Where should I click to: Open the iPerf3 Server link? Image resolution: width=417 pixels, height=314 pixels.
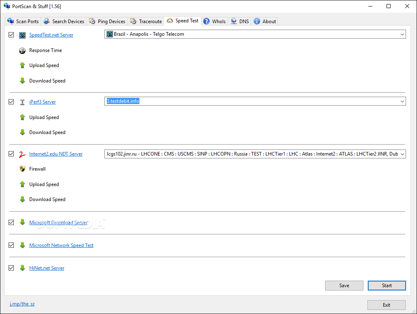point(43,102)
